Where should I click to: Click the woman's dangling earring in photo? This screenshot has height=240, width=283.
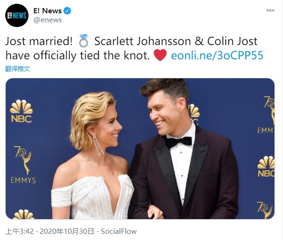coord(98,146)
